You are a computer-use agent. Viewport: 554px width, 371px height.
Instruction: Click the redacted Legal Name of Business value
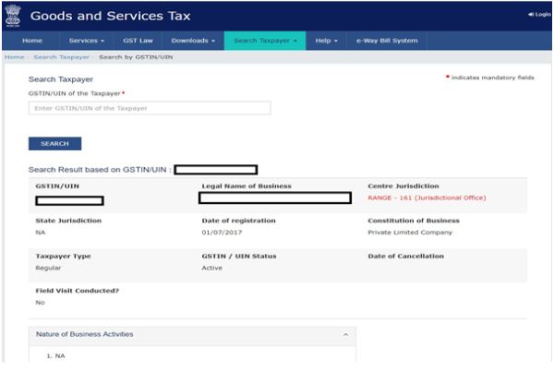[x=275, y=197]
